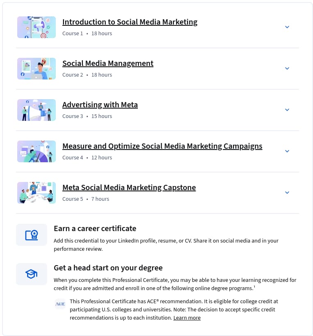Open Introduction to Social Media Marketing link
The image size is (313, 336).
pyautogui.click(x=130, y=22)
